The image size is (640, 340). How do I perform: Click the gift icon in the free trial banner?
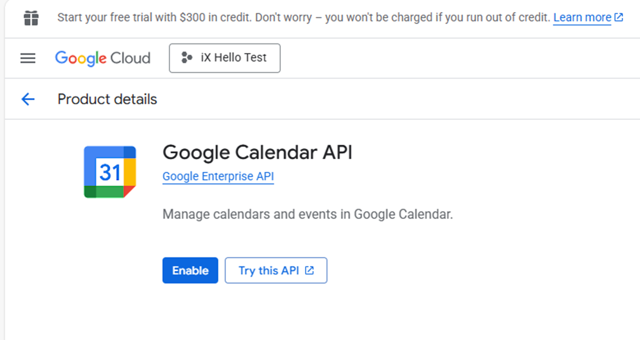(32, 18)
